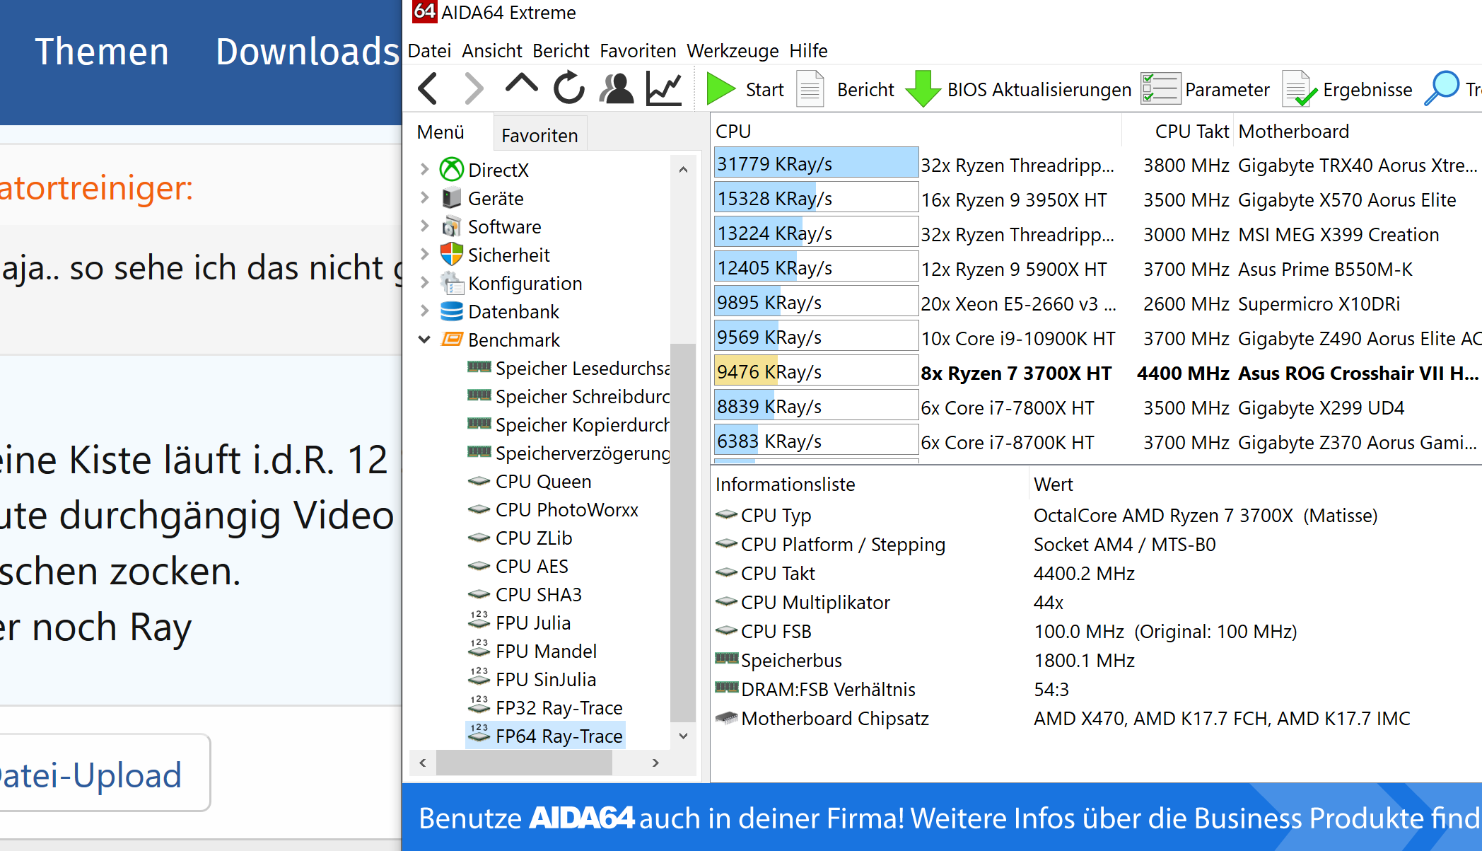This screenshot has height=851, width=1482.
Task: Open the Werkzeuge menu
Action: click(x=733, y=51)
